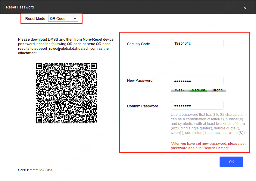Click the Medium strength indicator segment
This screenshot has height=181, width=256.
click(x=198, y=90)
